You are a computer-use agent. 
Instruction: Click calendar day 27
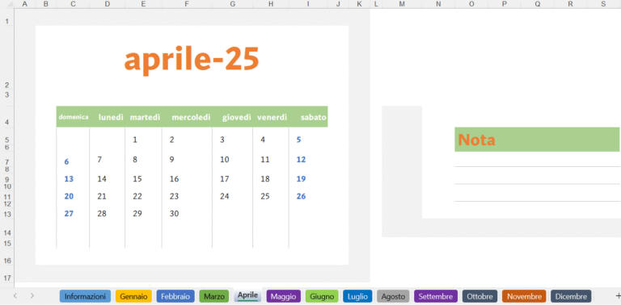tap(69, 214)
